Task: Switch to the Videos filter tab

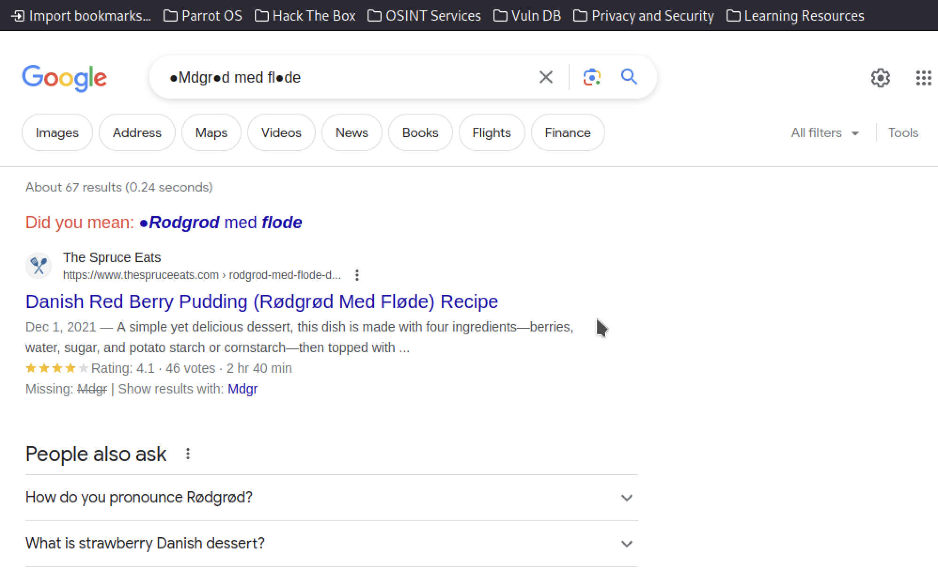Action: coord(281,132)
